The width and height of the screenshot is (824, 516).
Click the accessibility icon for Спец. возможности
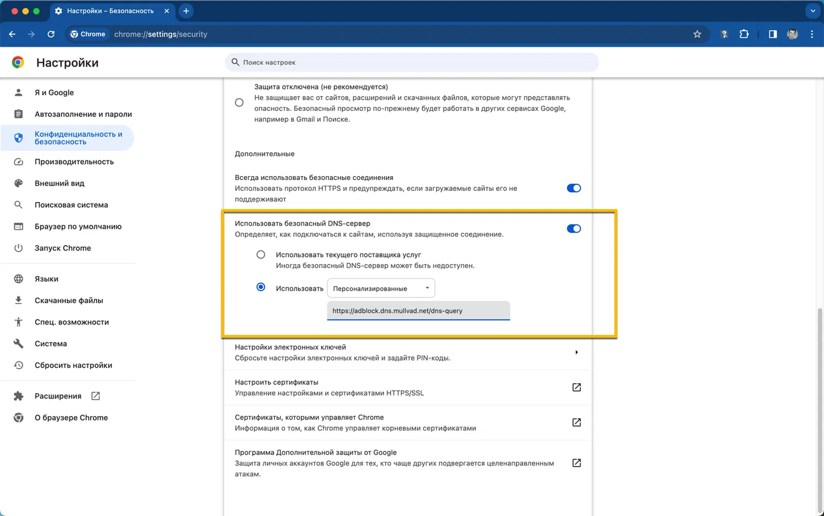click(x=18, y=322)
